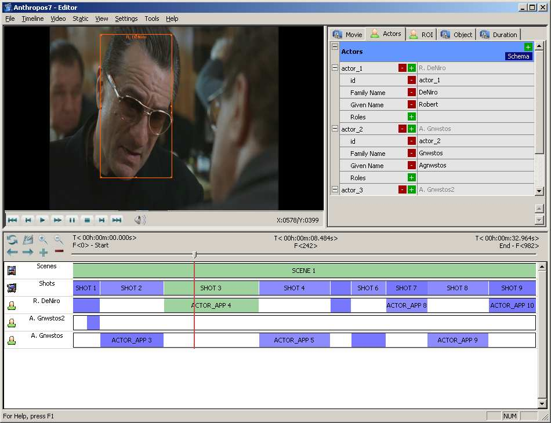Image resolution: width=551 pixels, height=423 pixels.
Task: Collapse the Actors root node
Action: 335,46
